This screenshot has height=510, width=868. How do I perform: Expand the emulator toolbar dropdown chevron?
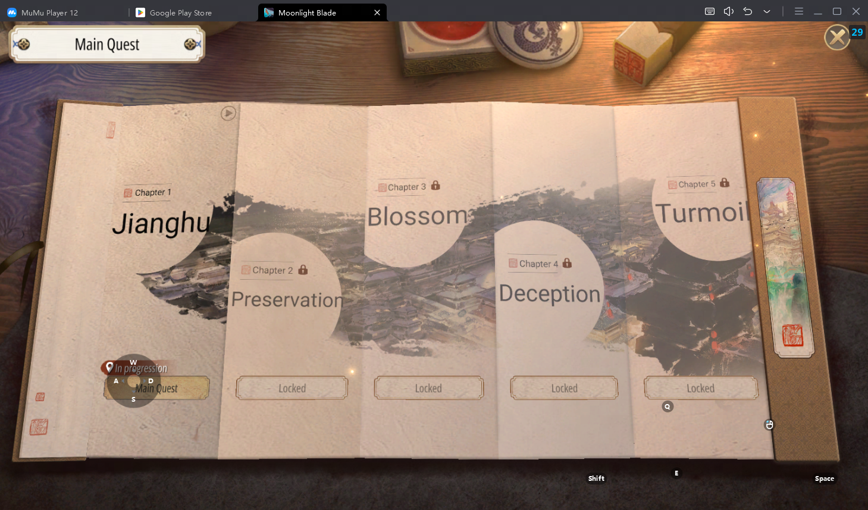pos(767,11)
